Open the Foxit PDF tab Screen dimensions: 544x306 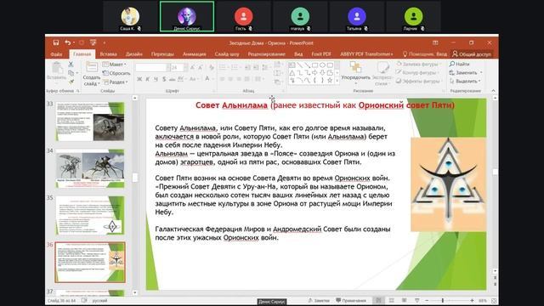click(x=321, y=54)
